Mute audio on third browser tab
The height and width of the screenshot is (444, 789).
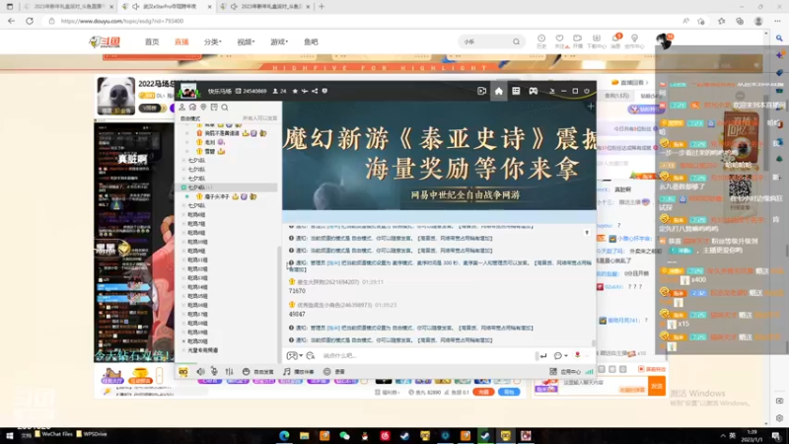(x=234, y=7)
